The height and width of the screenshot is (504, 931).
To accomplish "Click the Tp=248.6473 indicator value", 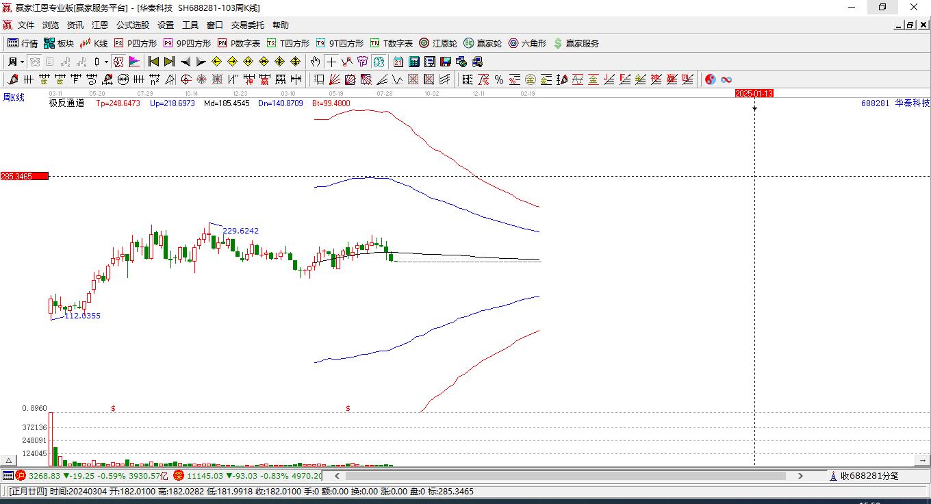I will point(118,103).
